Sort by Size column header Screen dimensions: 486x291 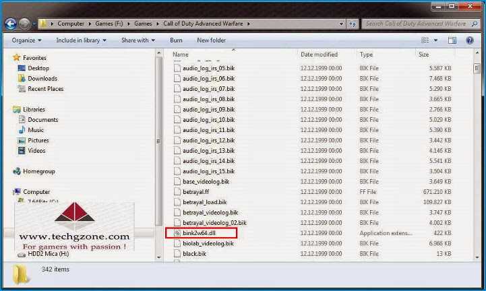click(x=423, y=55)
